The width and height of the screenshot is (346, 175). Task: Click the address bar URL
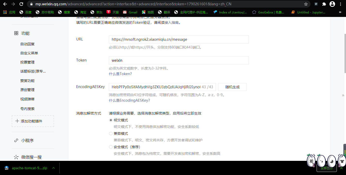tap(133, 4)
